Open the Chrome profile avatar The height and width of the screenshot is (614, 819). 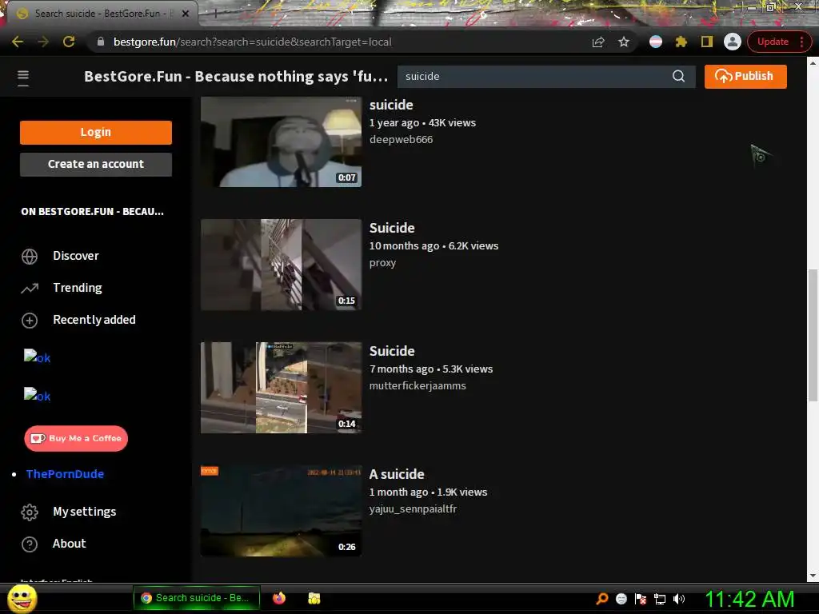(x=733, y=42)
